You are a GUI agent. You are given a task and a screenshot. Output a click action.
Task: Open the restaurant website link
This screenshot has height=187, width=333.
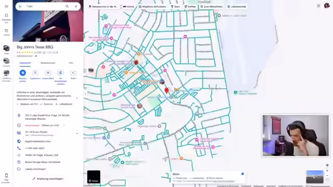[x=38, y=141]
